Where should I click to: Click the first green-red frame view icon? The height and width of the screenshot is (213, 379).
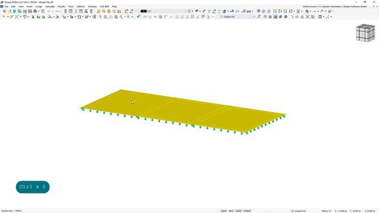(x=275, y=11)
